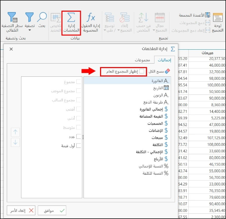
Task: Switch to إجماليات totals tab
Action: coord(164,60)
